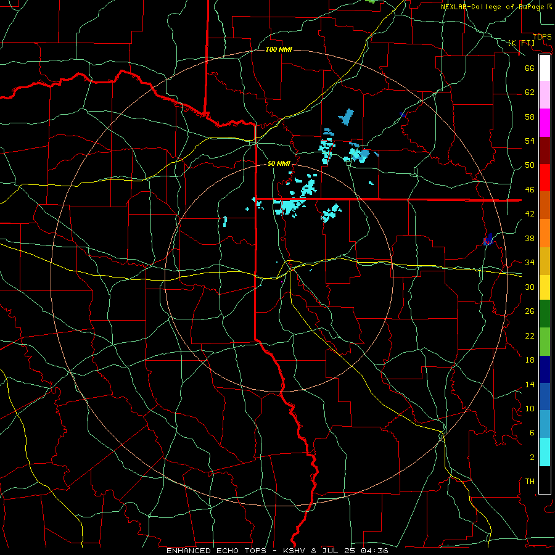The image size is (555, 555).
Task: Click the "14" legend value
Action: click(x=530, y=384)
